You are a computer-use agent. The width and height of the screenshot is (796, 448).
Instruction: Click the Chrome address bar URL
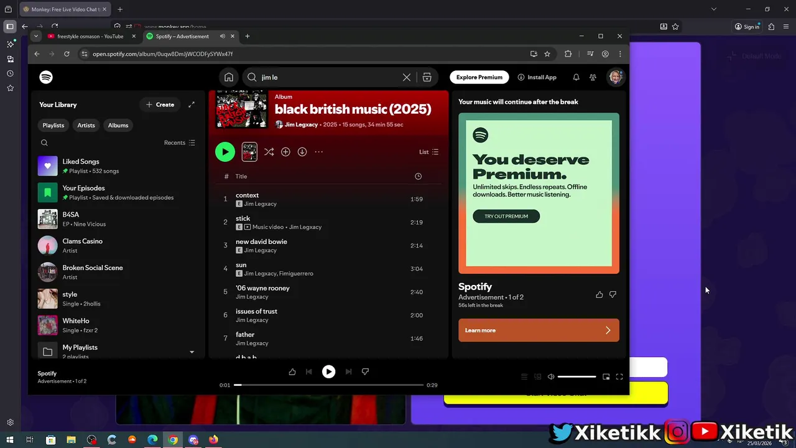click(x=163, y=54)
